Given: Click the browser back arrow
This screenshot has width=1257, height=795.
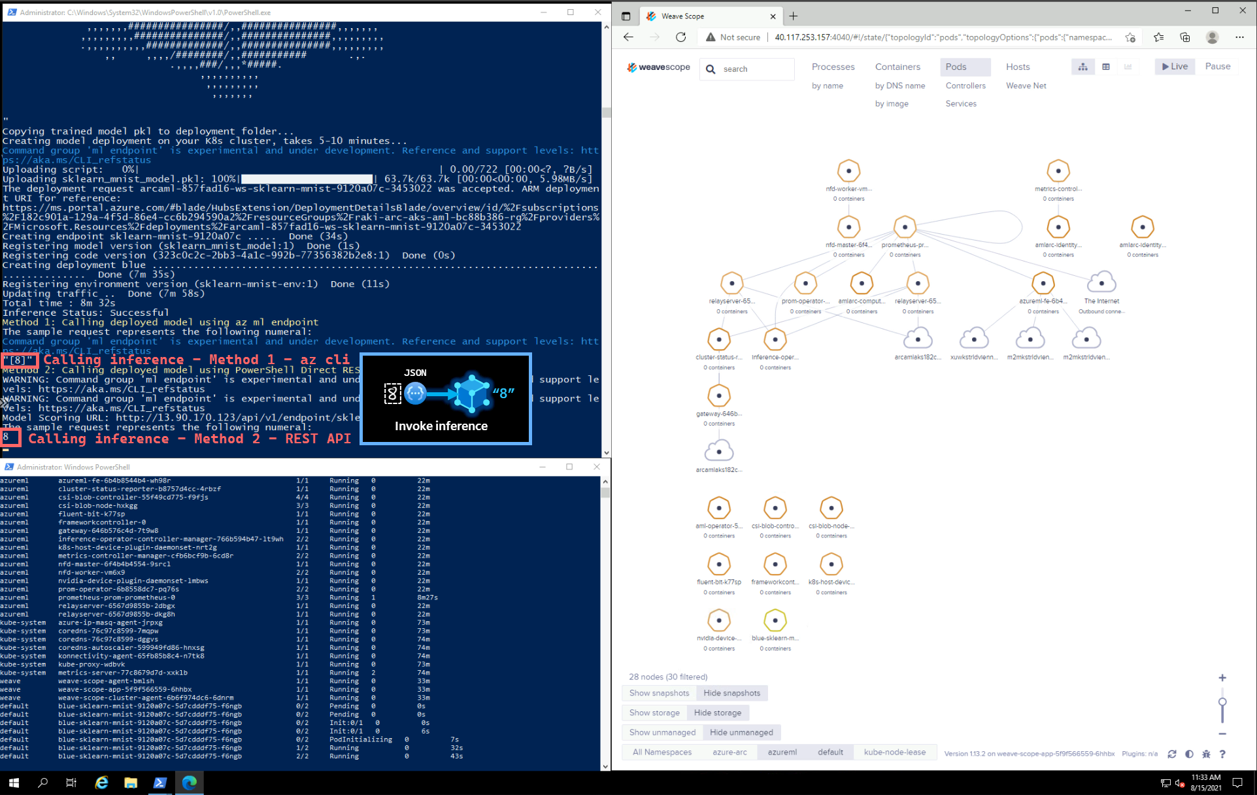Looking at the screenshot, I should [x=628, y=37].
